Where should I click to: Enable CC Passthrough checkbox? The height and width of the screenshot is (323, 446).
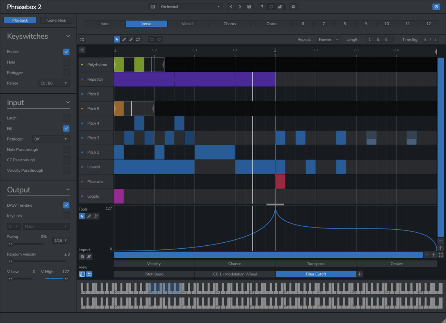[66, 160]
